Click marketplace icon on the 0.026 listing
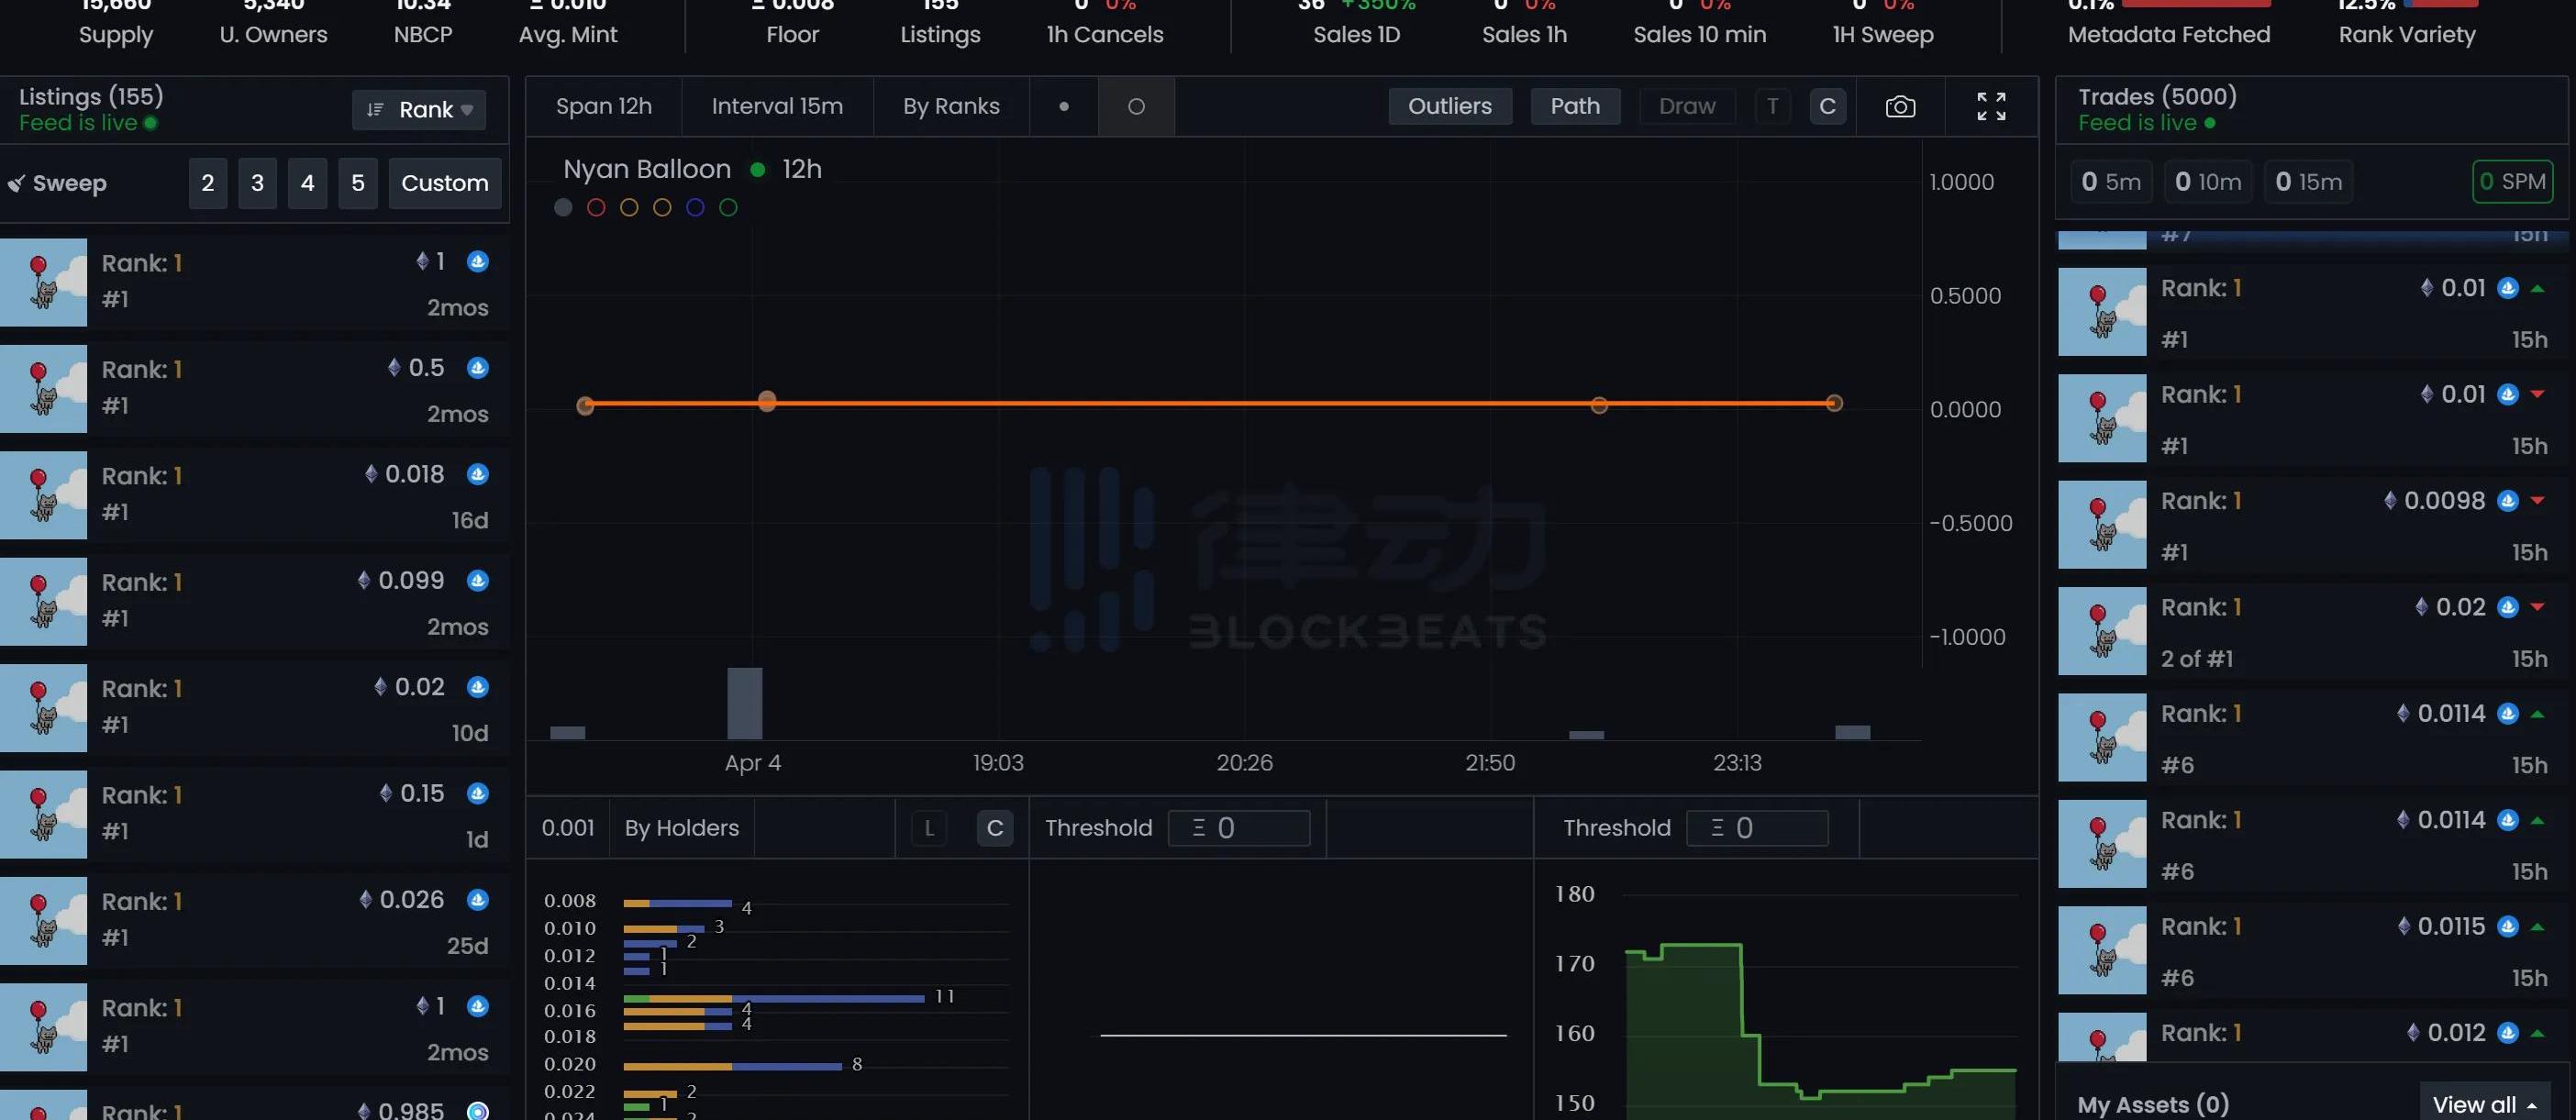 [478, 899]
